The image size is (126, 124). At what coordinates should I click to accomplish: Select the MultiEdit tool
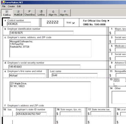18,13
